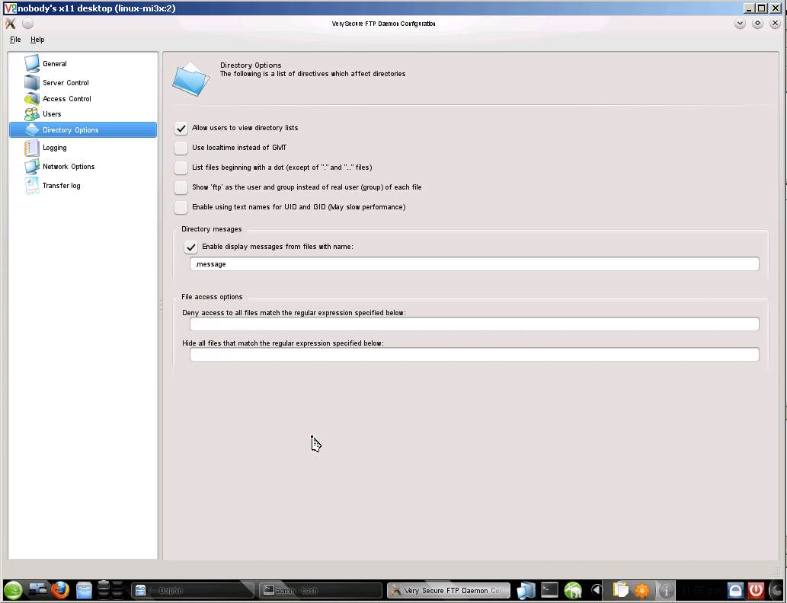Switch to the admin bash terminal window

point(321,591)
